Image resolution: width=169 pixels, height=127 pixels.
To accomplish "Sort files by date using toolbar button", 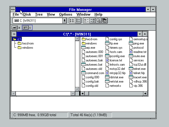I will (105, 21).
